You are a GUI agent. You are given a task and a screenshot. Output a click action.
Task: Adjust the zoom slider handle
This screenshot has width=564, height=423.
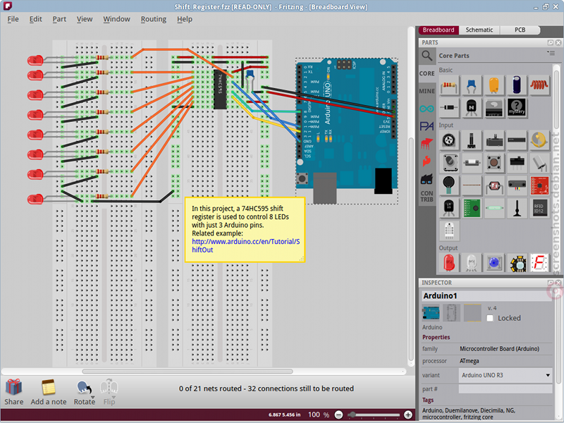pyautogui.click(x=352, y=415)
